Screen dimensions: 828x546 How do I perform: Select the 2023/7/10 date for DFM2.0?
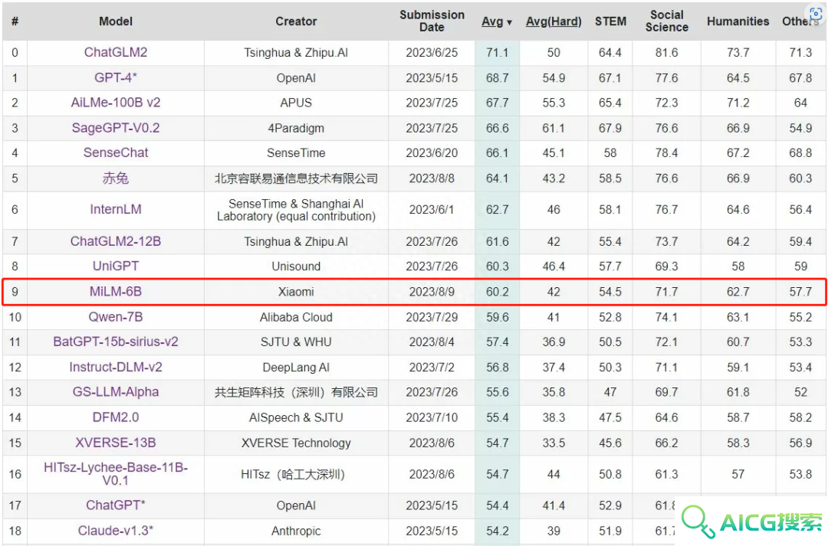click(x=432, y=417)
